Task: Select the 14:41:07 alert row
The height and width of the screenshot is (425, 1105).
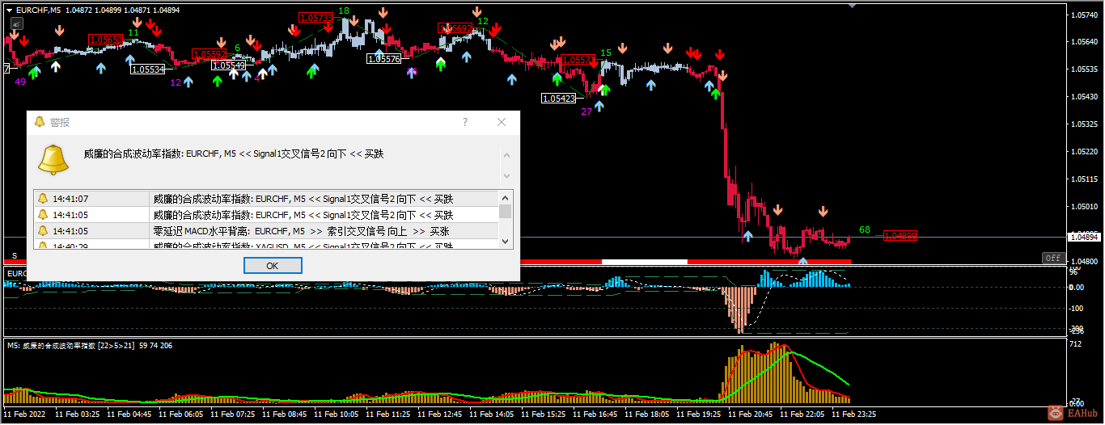Action: point(265,198)
